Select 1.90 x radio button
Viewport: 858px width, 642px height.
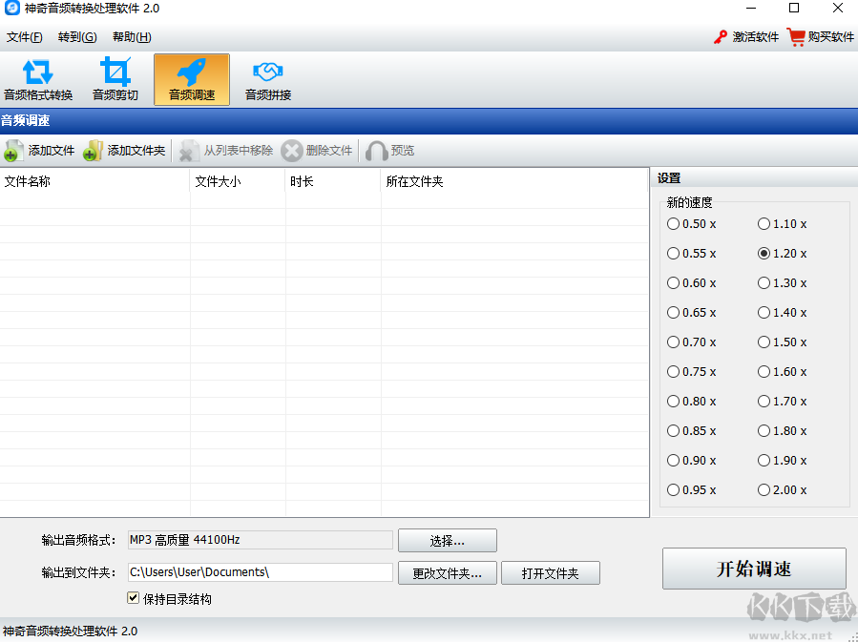(764, 460)
